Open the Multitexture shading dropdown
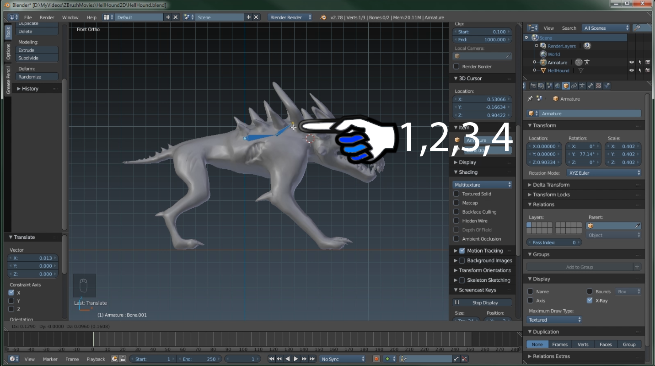This screenshot has width=655, height=366. pos(483,185)
